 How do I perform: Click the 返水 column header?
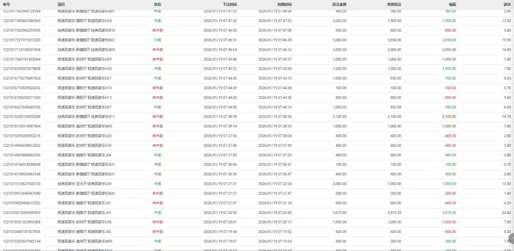point(507,4)
